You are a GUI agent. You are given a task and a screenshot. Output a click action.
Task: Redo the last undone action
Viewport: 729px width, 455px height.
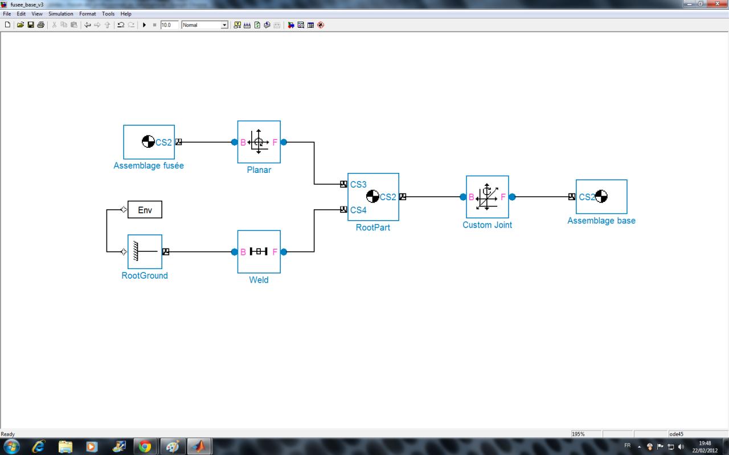[x=131, y=25]
